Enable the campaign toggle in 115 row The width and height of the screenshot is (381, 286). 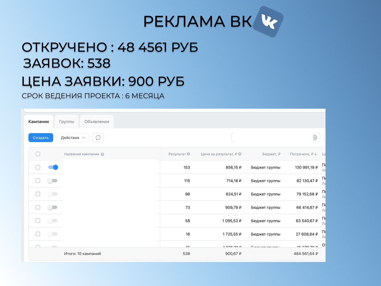point(52,181)
